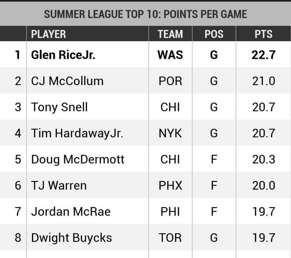The width and height of the screenshot is (291, 258).
Task: Select CJ McCollum's name
Action: [67, 81]
